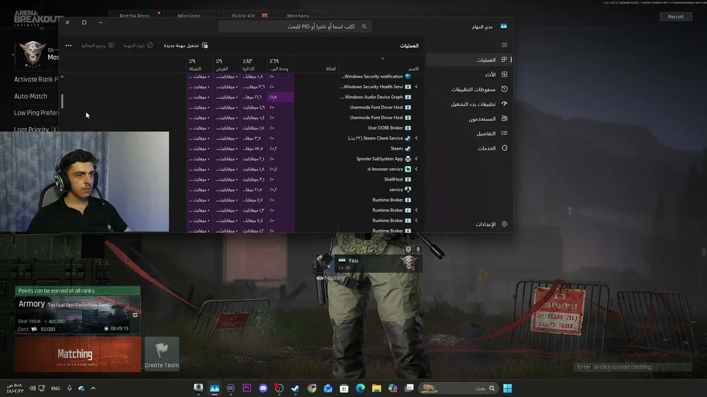This screenshot has height=397, width=707.
Task: Click the App history (محفوظات التطبيقات) sidebar icon
Action: [x=504, y=89]
